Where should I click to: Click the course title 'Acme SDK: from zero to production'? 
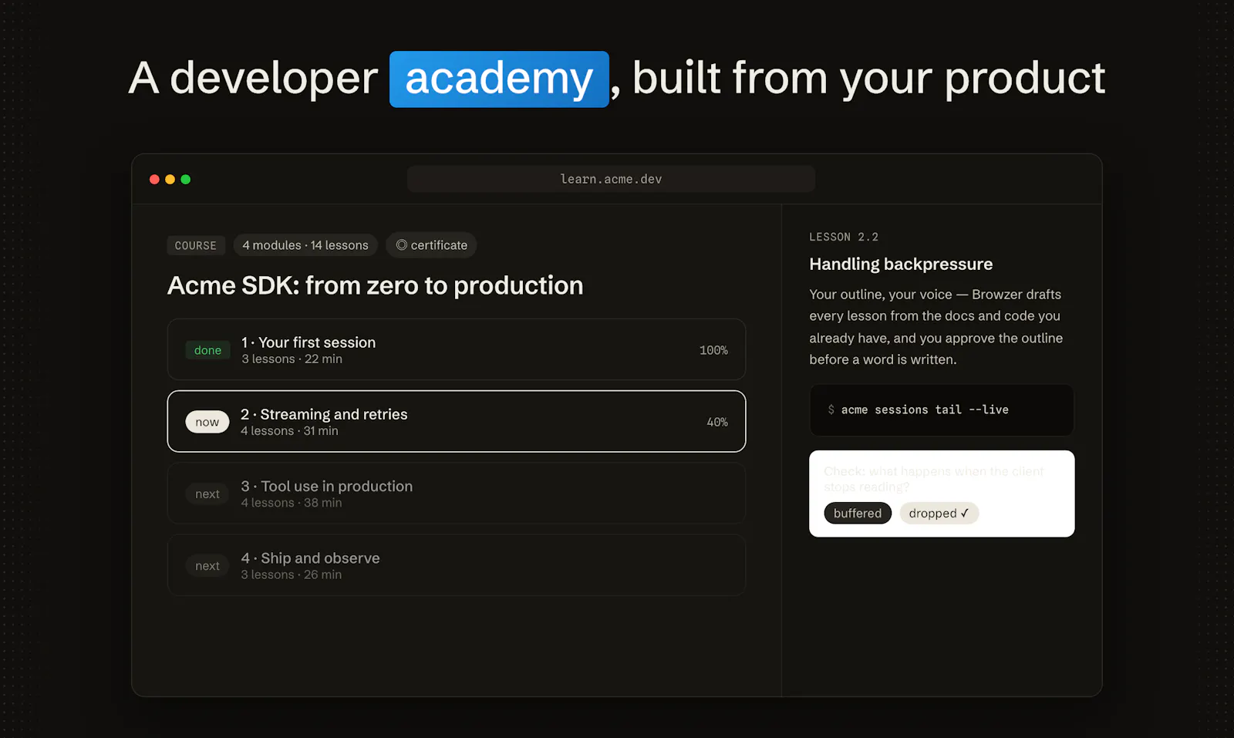point(376,285)
